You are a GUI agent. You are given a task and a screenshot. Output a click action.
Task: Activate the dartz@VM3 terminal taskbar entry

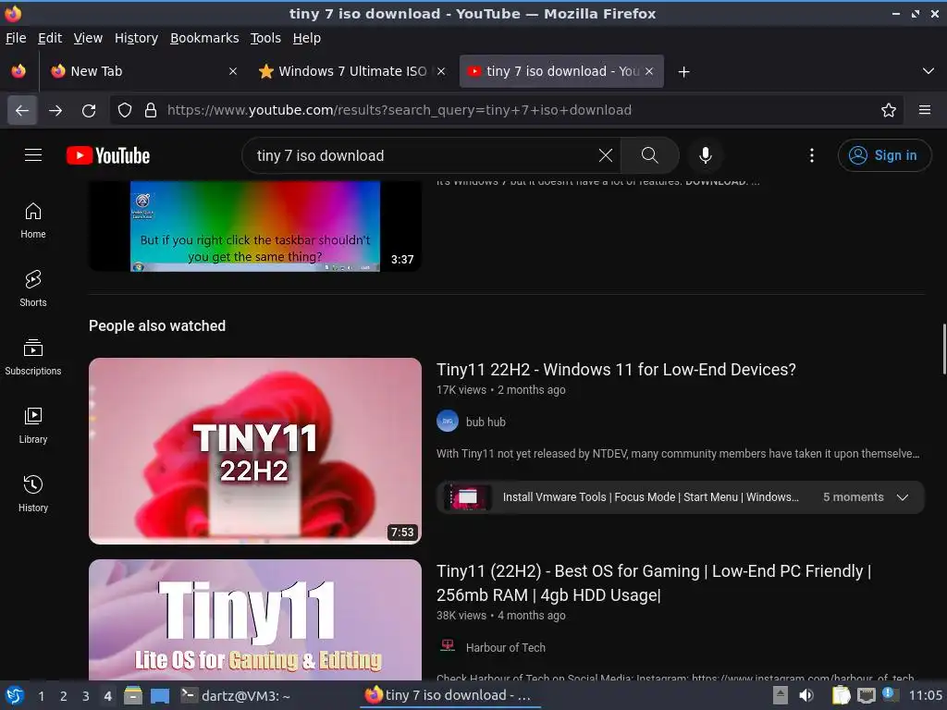coord(237,695)
